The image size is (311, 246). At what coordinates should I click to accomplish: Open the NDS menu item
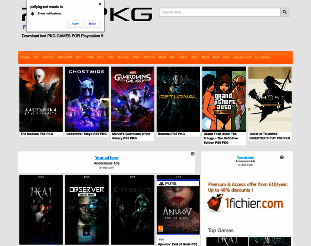pyautogui.click(x=205, y=57)
